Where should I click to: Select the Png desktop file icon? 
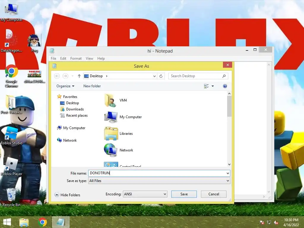click(34, 43)
